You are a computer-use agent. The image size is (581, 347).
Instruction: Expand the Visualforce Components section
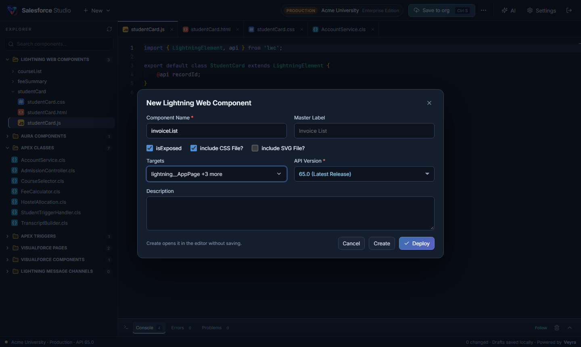(7, 259)
